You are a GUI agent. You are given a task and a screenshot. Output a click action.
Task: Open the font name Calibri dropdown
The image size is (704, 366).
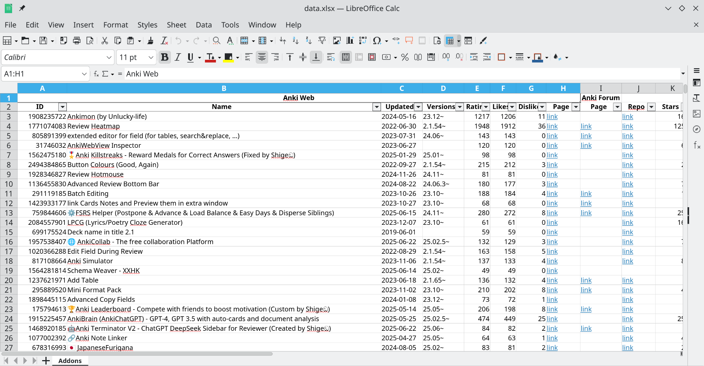click(x=109, y=57)
